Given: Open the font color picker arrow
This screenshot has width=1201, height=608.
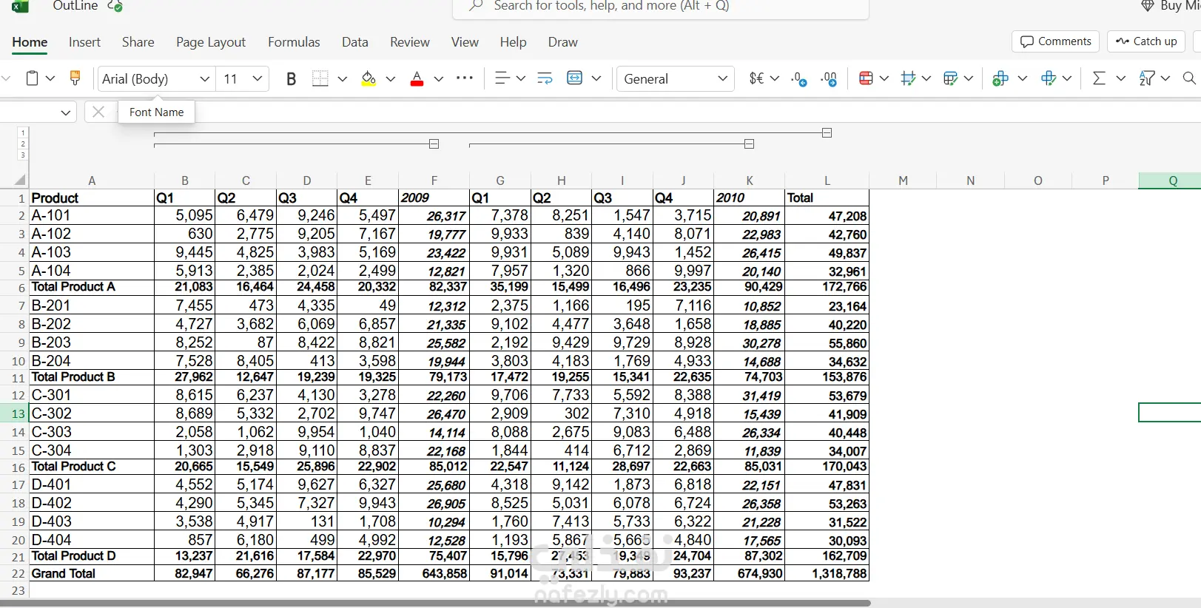Looking at the screenshot, I should point(439,78).
